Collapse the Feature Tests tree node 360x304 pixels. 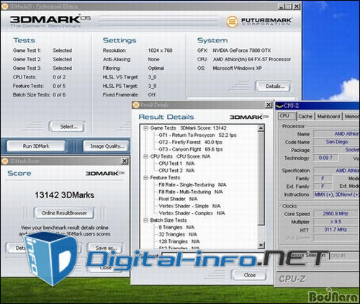pos(145,178)
